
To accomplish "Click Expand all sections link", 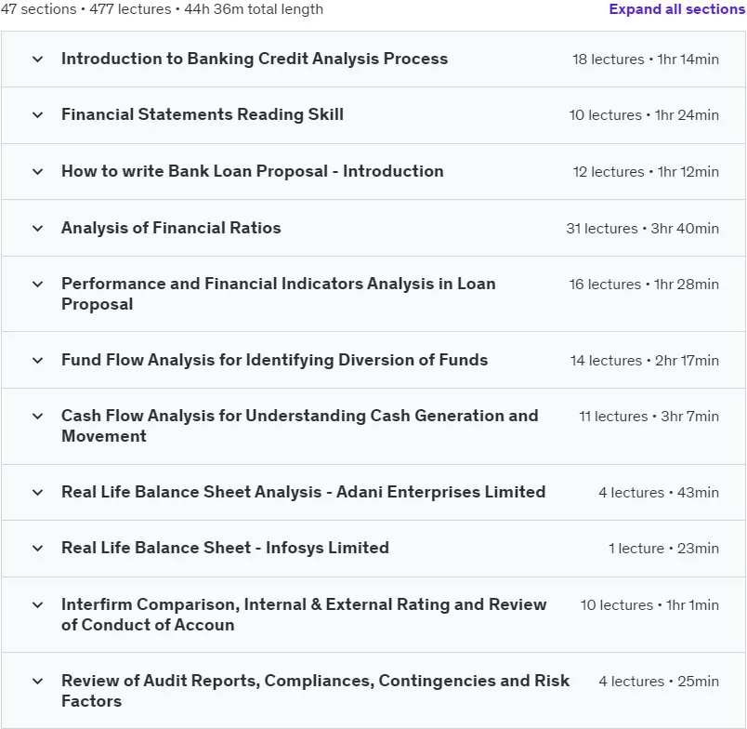I will coord(677,9).
